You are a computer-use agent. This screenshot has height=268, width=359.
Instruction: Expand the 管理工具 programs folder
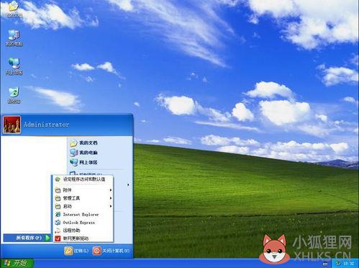[83, 198]
